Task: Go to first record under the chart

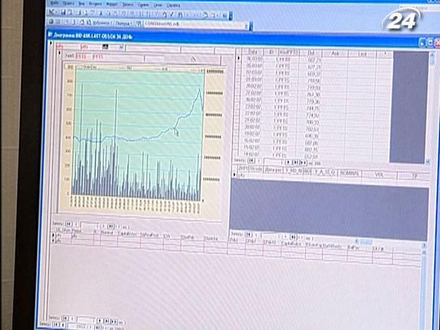Action: coord(68,224)
